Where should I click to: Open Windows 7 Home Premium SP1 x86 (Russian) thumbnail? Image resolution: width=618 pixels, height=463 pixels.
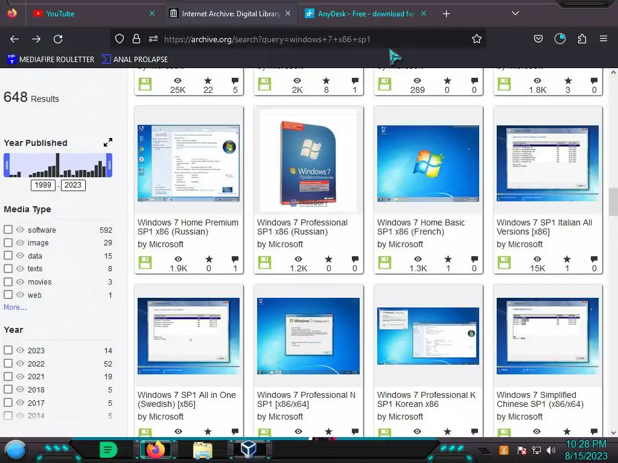[x=188, y=163]
